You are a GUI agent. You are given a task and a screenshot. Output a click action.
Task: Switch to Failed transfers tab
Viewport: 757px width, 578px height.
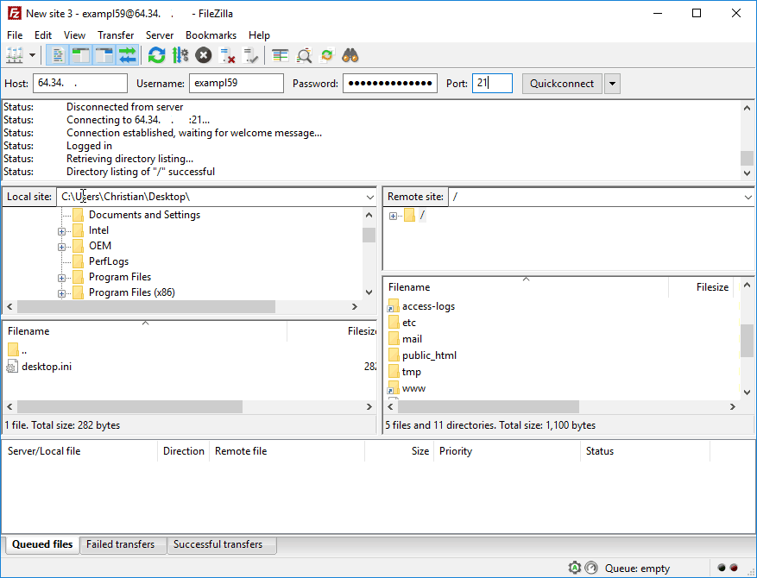120,544
